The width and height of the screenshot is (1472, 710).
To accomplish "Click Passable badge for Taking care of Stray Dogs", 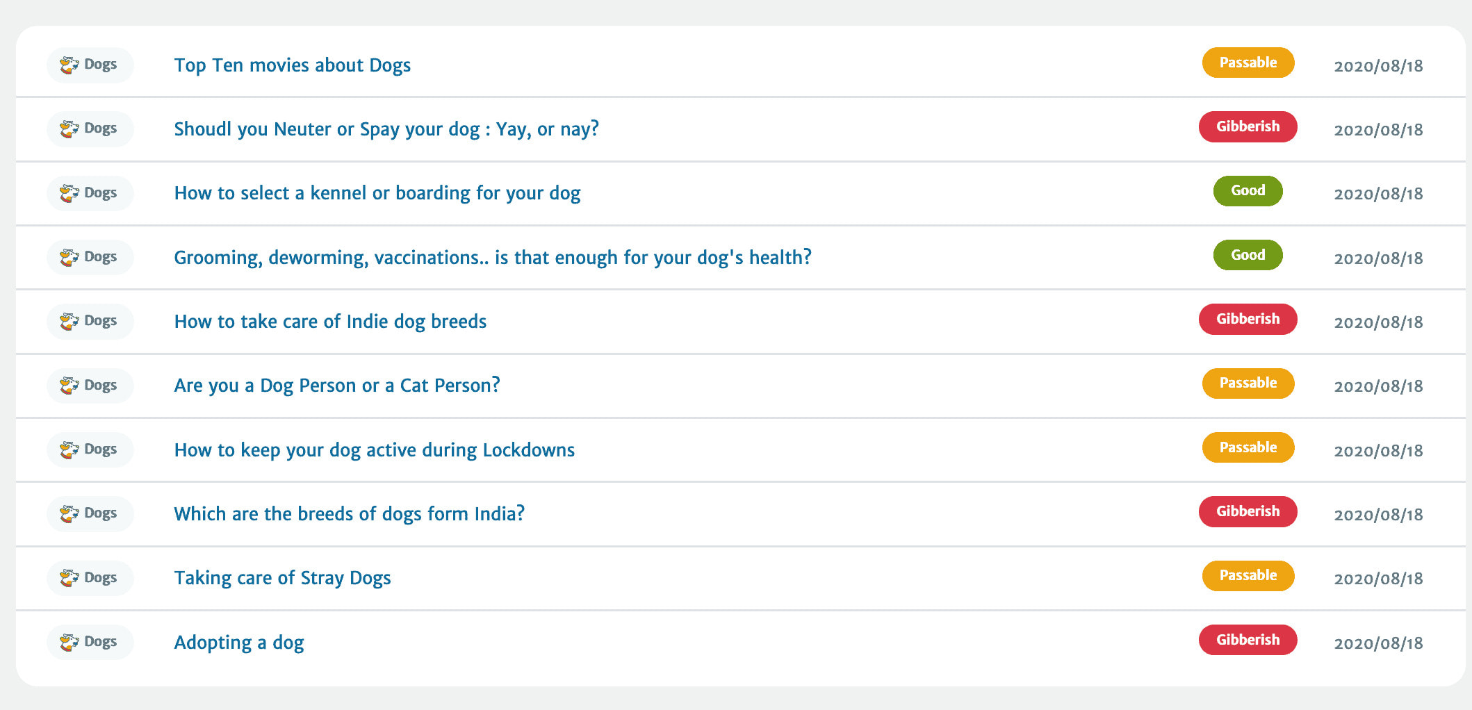I will tap(1248, 576).
